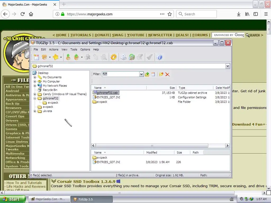The width and height of the screenshot is (271, 203).
Task: Expand My Network Places tree node
Action: 35,86
